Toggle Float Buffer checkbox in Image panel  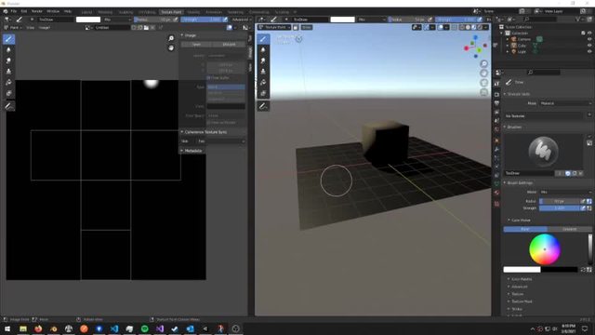[208, 77]
